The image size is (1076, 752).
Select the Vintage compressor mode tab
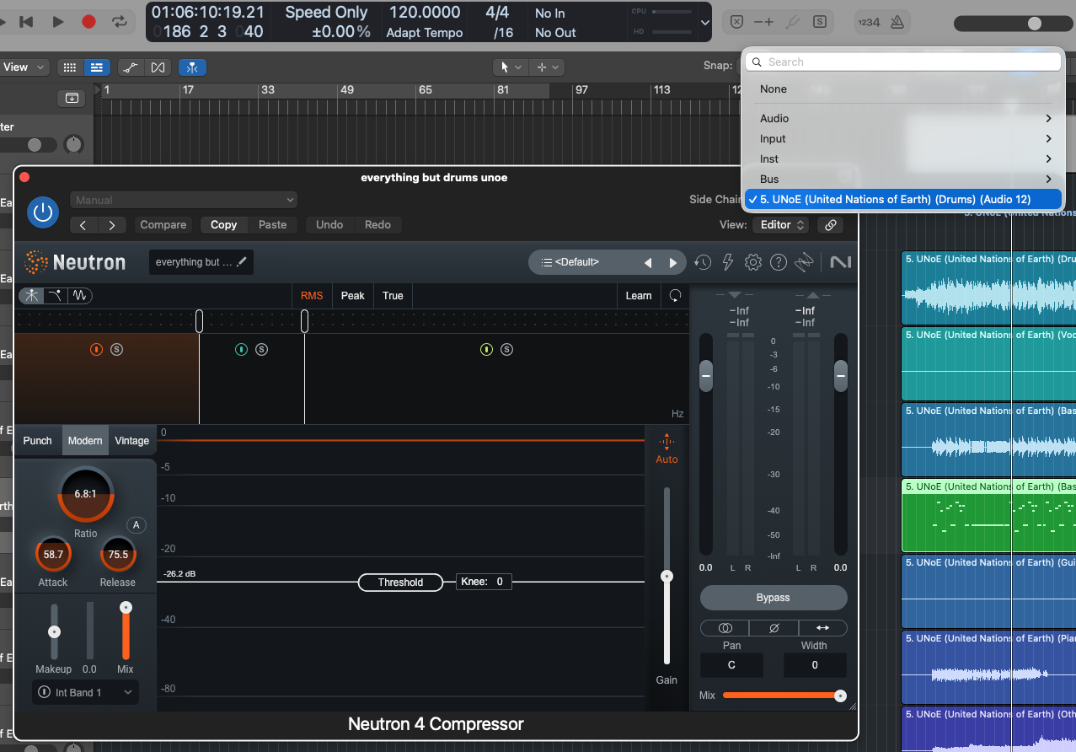click(x=131, y=441)
